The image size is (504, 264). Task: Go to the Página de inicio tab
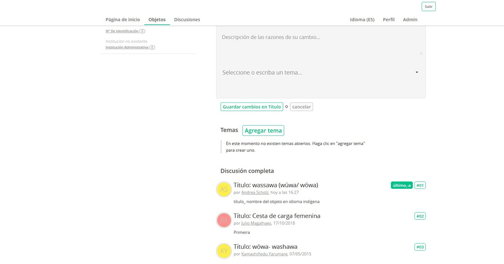(x=123, y=20)
